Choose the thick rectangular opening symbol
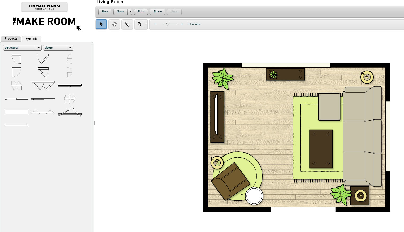This screenshot has width=404, height=232. coord(16,112)
